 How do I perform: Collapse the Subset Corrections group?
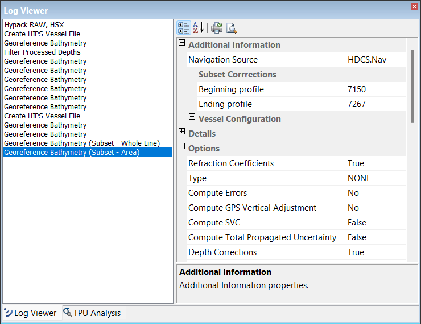(192, 73)
